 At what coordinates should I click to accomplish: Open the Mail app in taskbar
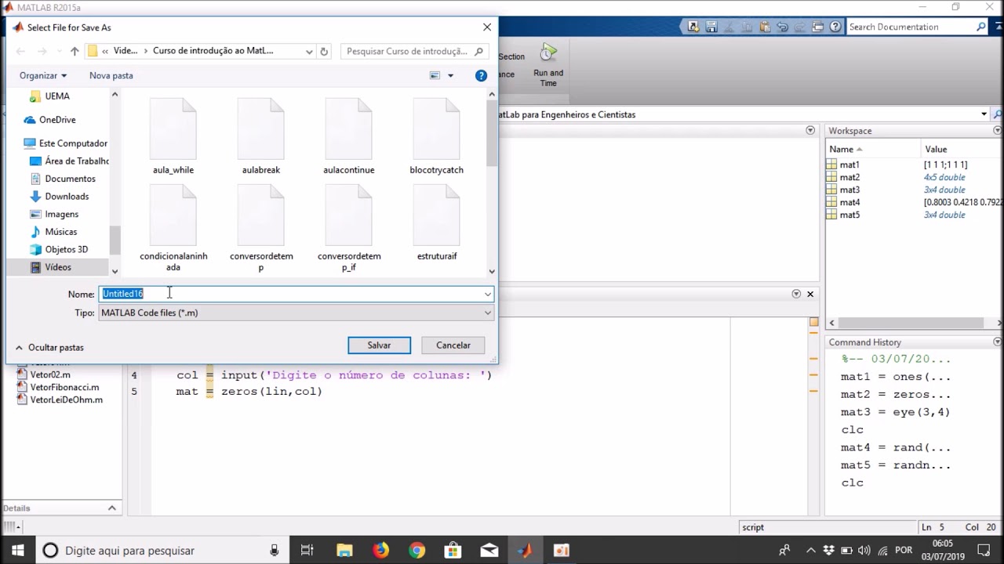coord(489,550)
